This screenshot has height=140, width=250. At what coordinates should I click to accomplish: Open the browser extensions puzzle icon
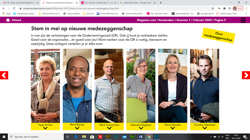[224, 8]
